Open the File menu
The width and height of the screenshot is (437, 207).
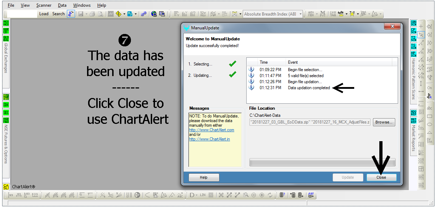(11, 5)
